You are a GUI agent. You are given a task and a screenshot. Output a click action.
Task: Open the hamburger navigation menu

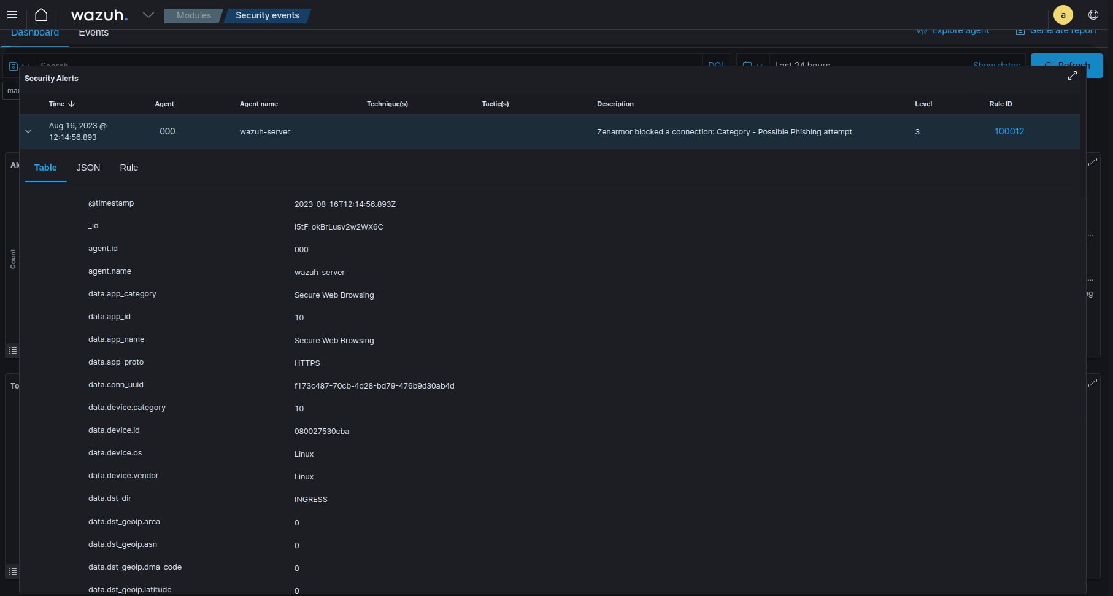point(12,15)
